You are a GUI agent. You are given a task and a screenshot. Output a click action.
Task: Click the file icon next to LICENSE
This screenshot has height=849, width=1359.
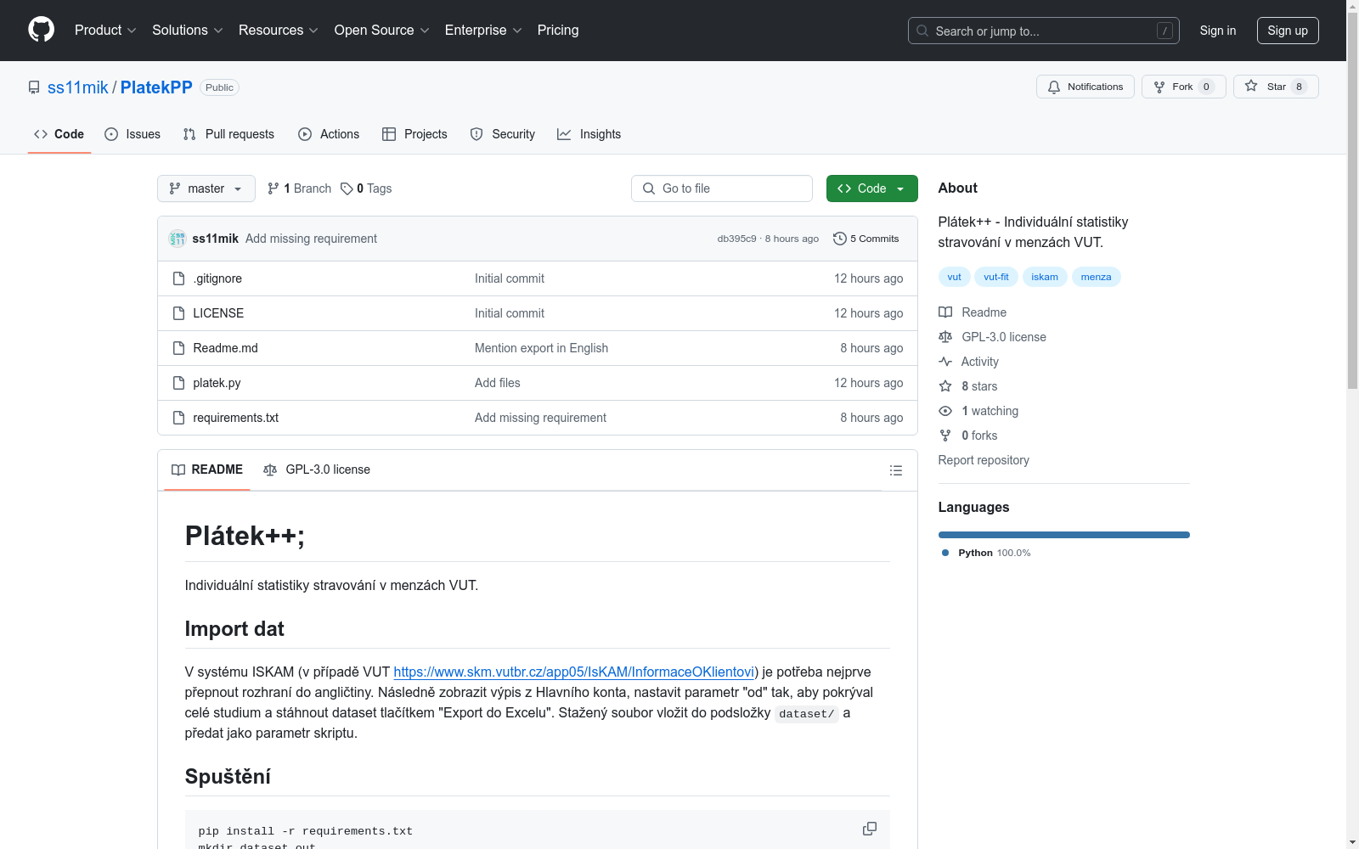[178, 313]
